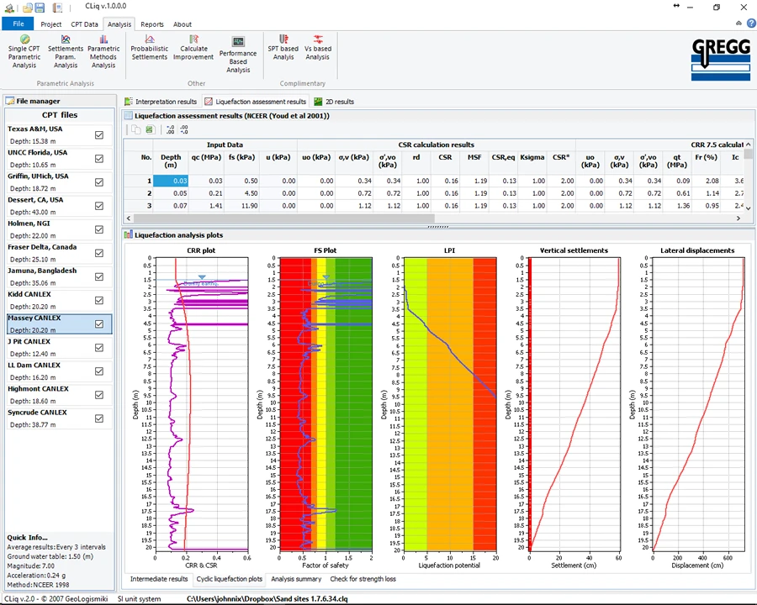757x605 pixels.
Task: Increase decimal places in results table
Action: [x=170, y=129]
